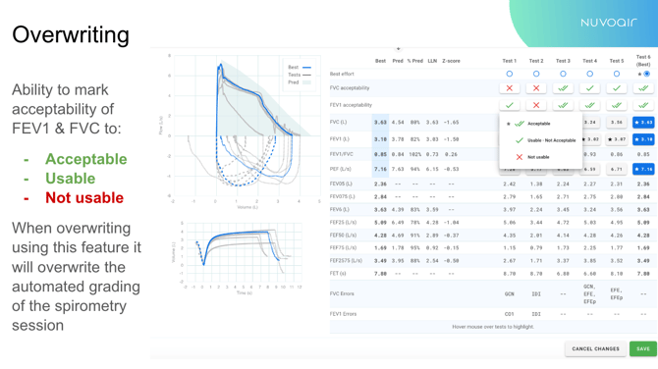Click the green checkmark for Test 4 FVC acceptability
Screen dimensions: 658x369
[589, 88]
